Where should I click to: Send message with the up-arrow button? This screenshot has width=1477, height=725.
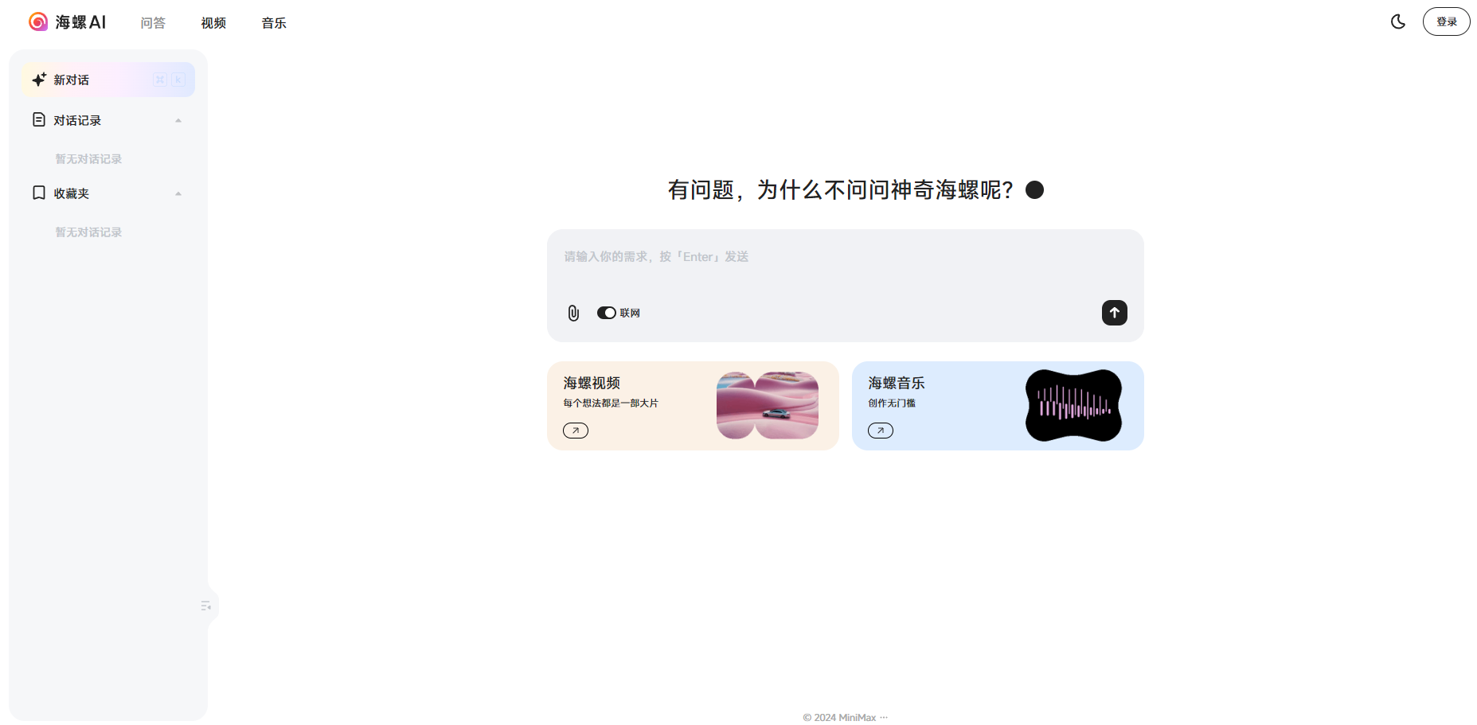[x=1115, y=313]
